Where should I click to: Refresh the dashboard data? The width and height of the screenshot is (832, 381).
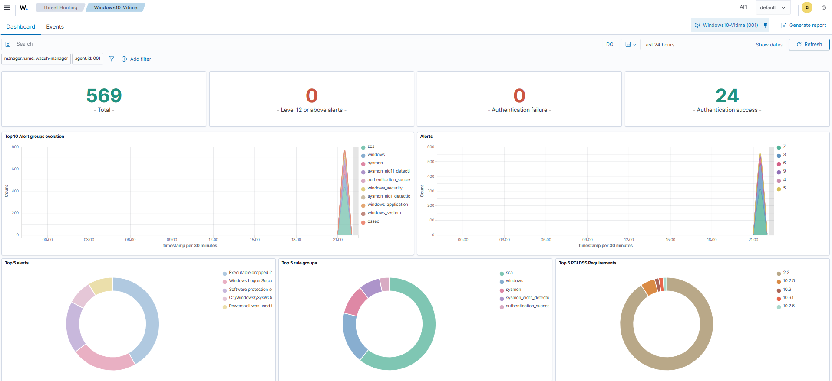(x=809, y=44)
